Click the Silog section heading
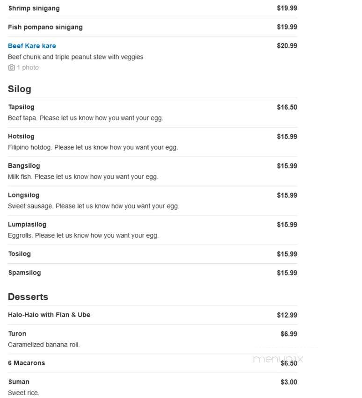 (x=20, y=89)
